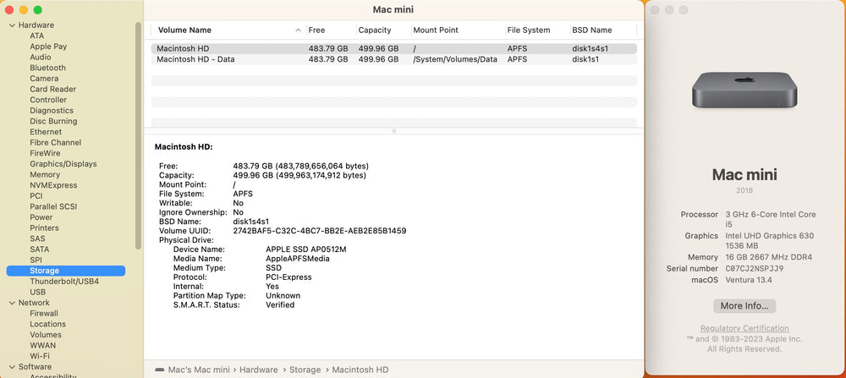Sort by BSD Name column header
Image resolution: width=846 pixels, height=378 pixels.
click(x=592, y=30)
